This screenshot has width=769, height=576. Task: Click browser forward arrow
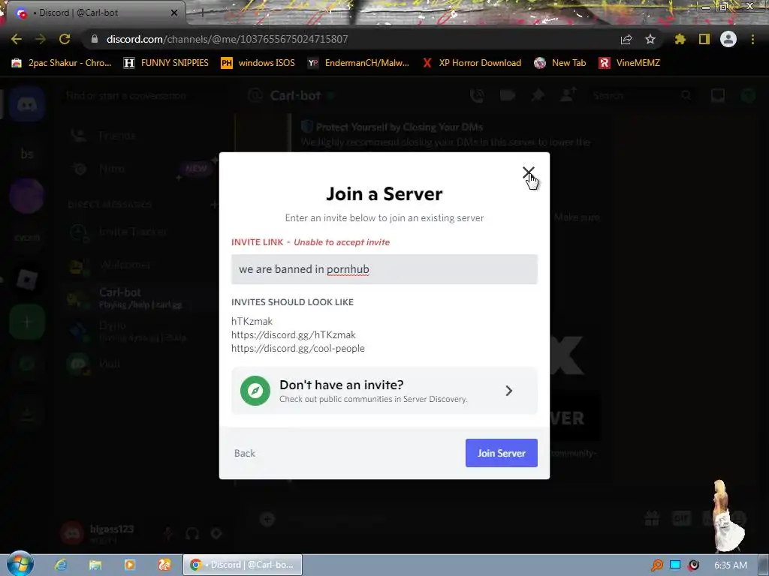click(41, 39)
